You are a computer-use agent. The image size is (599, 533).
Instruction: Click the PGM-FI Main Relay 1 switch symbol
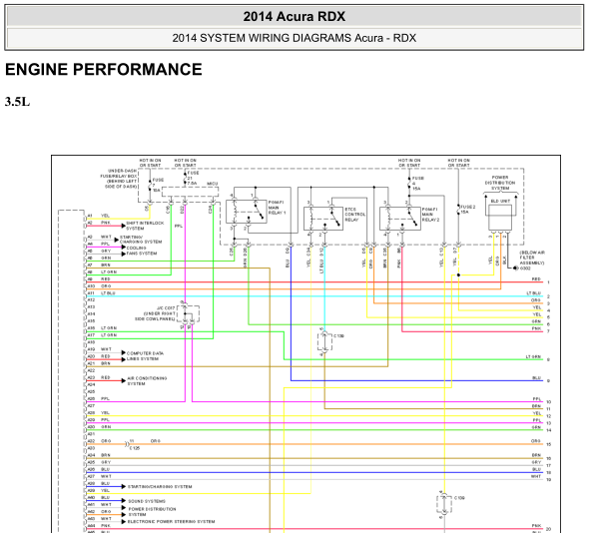click(x=257, y=212)
